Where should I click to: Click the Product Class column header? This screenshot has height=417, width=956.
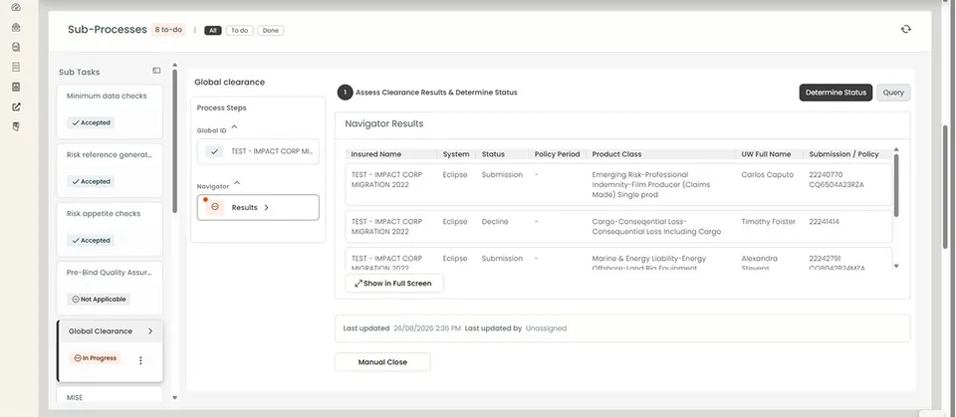617,154
